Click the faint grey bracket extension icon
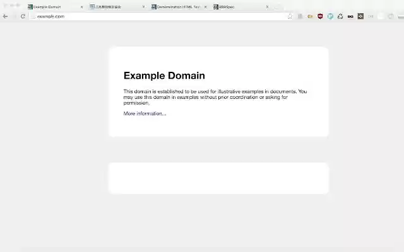The height and width of the screenshot is (252, 404). click(x=371, y=16)
